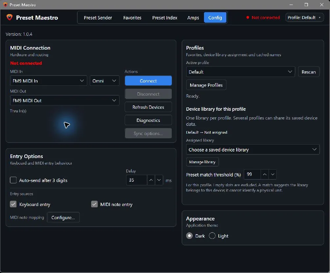
Task: Open the Preset Index tab
Action: tap(165, 18)
